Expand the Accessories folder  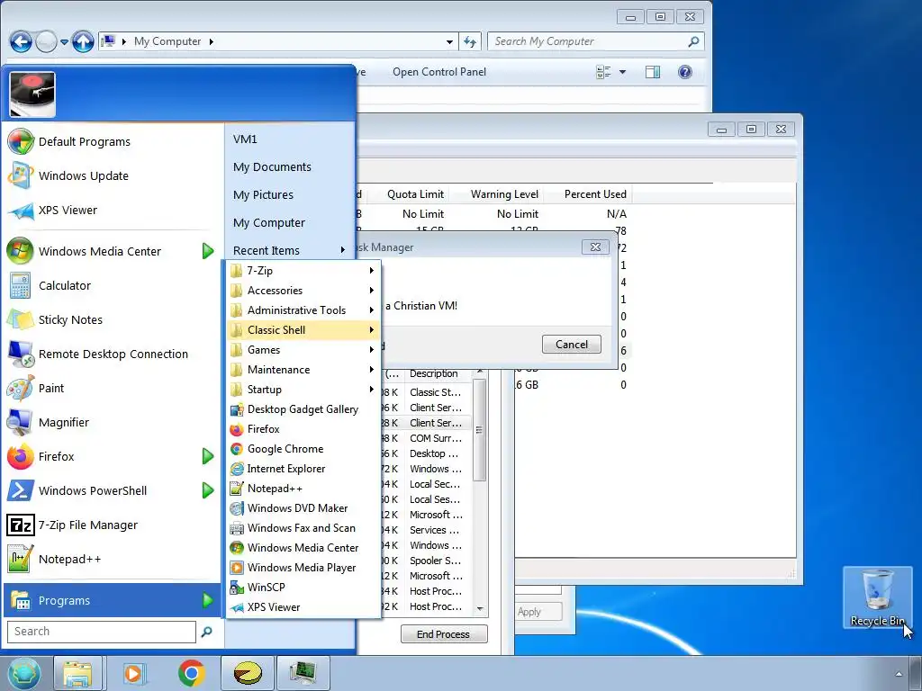pyautogui.click(x=303, y=291)
